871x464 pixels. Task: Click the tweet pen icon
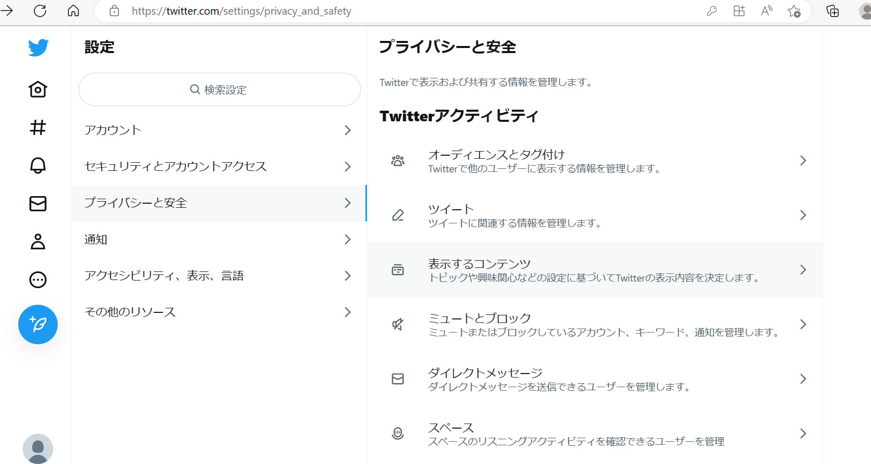pyautogui.click(x=398, y=215)
